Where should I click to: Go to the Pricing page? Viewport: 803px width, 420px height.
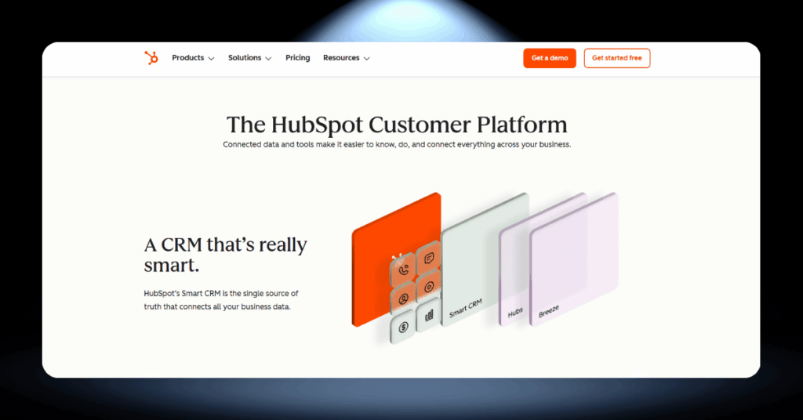coord(297,58)
